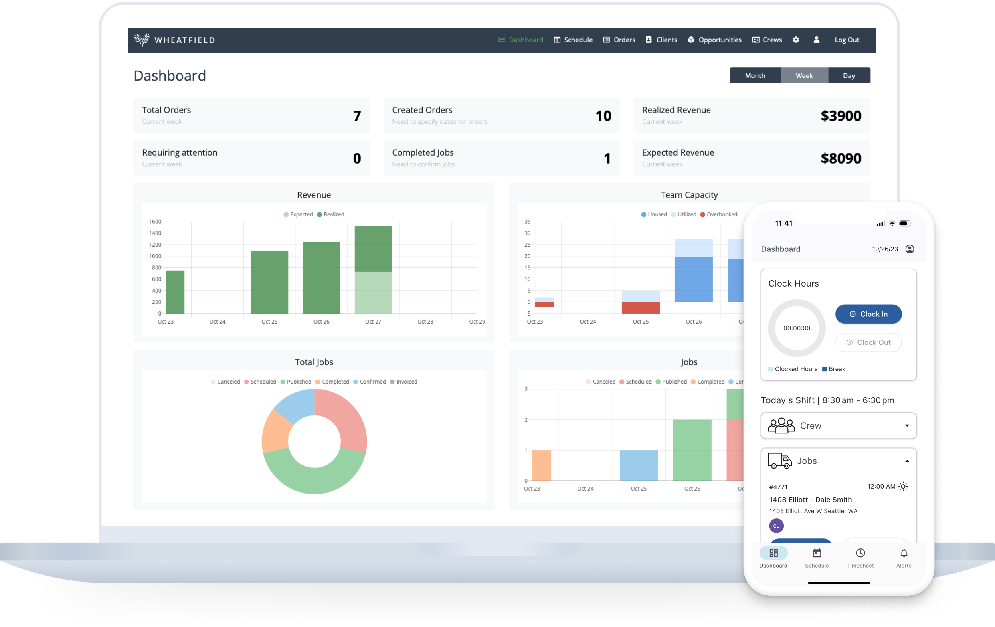
Task: Open Clients in the top navbar
Action: (661, 40)
